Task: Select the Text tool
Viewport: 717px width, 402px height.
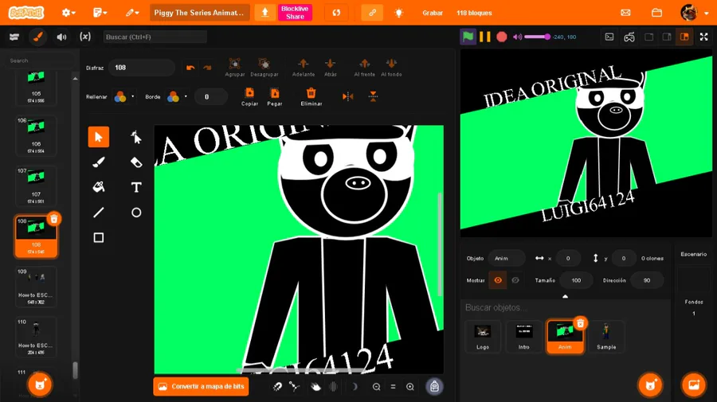Action: click(x=136, y=187)
